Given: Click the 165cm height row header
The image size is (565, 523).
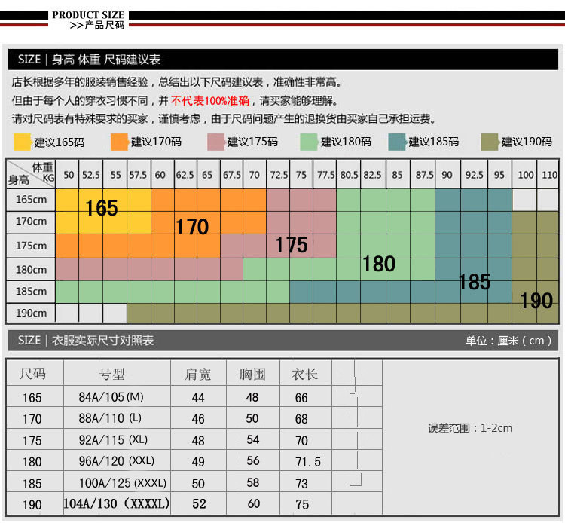Looking at the screenshot, I should click(31, 200).
